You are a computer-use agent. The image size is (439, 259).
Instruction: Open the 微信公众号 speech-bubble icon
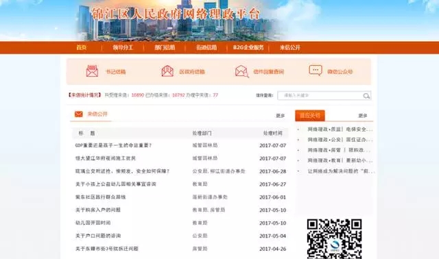click(316, 70)
